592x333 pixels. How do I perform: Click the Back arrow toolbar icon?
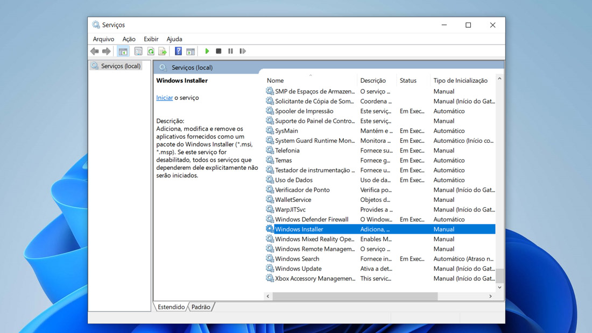(x=94, y=51)
